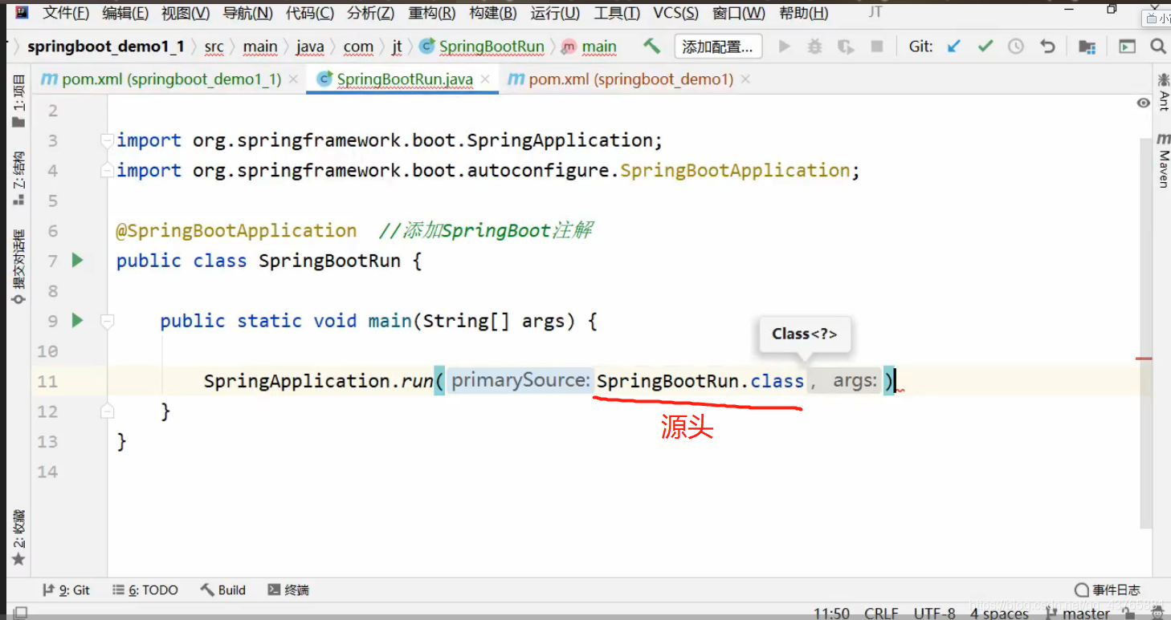Screen dimensions: 1171x620
Task: Toggle tool window bars in bottom-left corner
Action: point(21,613)
